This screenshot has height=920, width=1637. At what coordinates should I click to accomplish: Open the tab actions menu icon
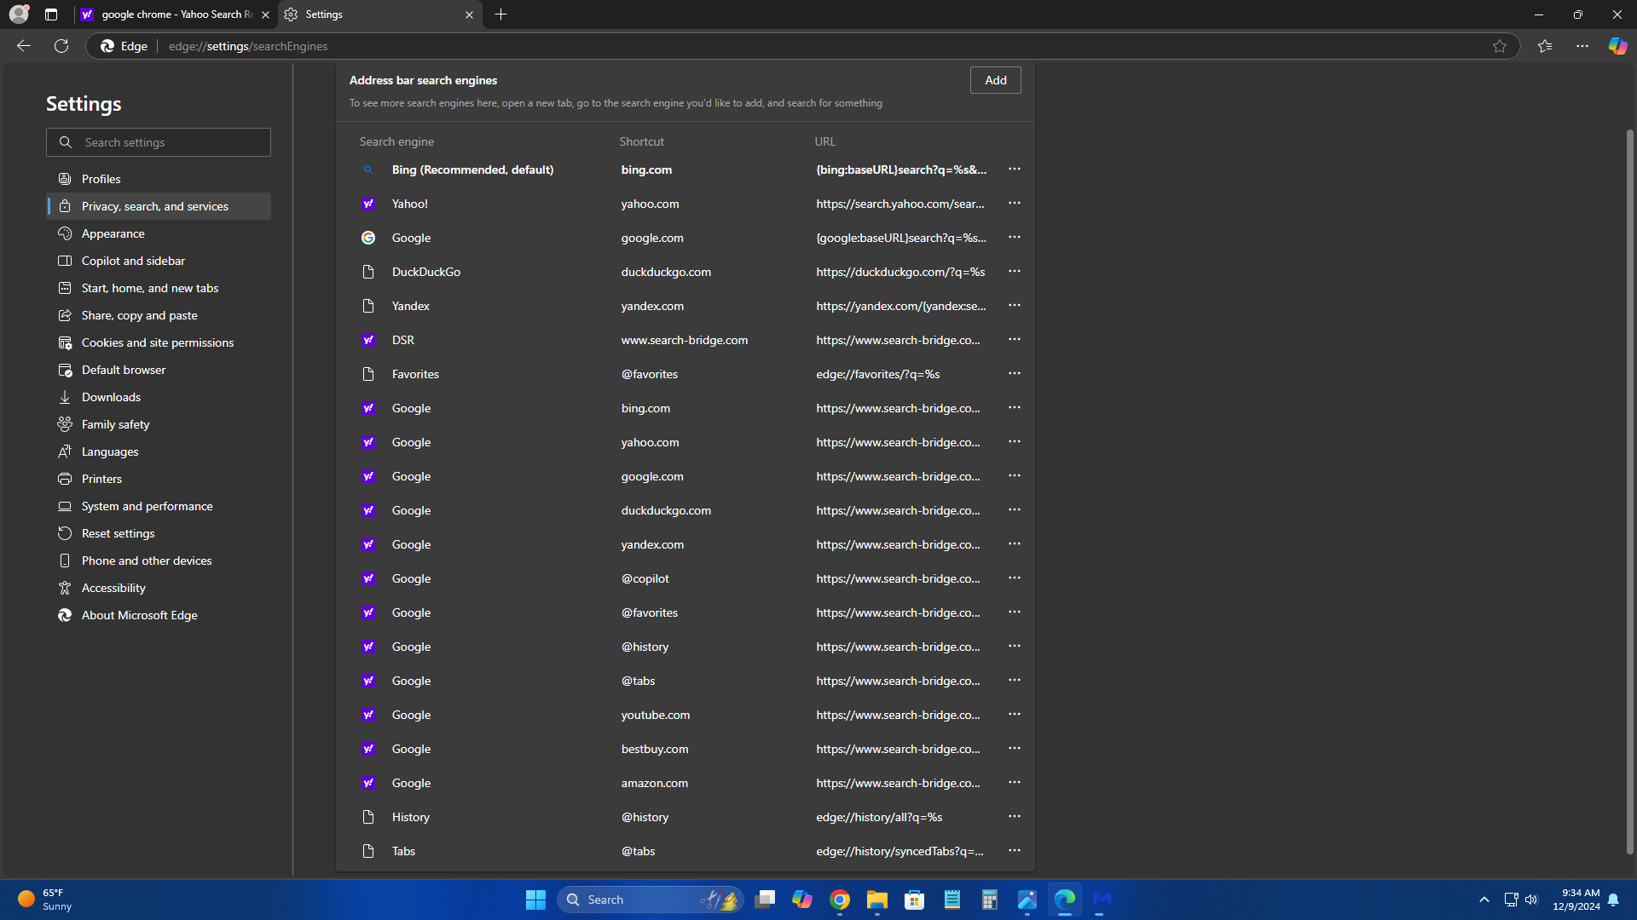tap(51, 14)
